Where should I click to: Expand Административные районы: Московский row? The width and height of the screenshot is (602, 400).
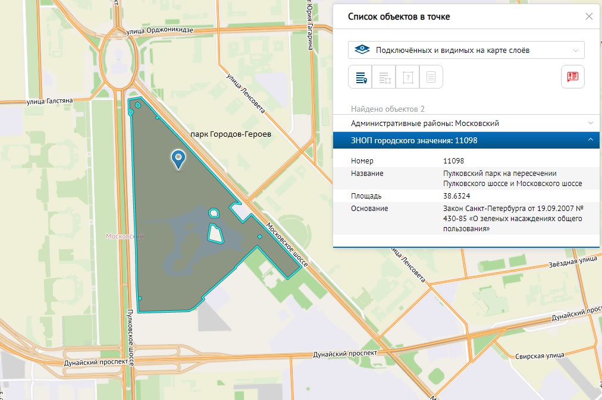coord(466,123)
